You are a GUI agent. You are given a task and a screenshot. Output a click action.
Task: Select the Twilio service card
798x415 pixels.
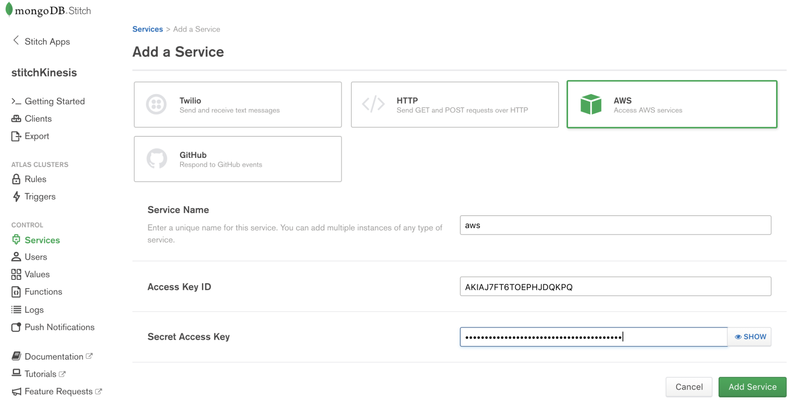click(238, 104)
